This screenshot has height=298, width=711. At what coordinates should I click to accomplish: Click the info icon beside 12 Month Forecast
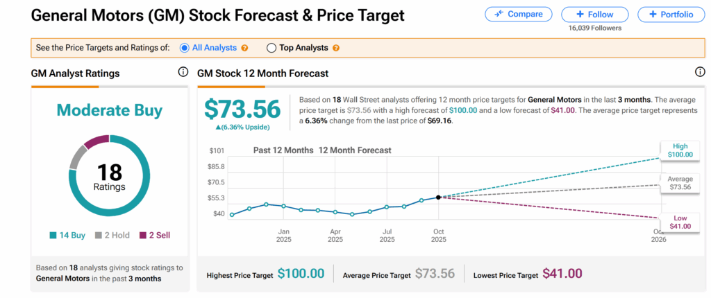[700, 72]
